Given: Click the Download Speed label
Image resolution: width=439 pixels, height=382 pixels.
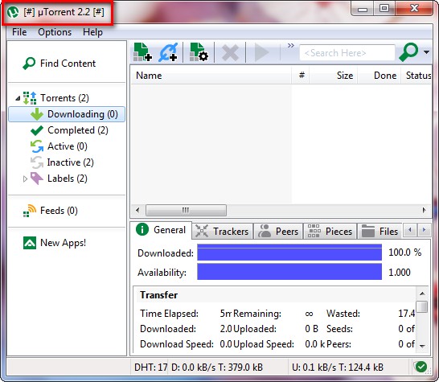Looking at the screenshot, I should point(177,344).
